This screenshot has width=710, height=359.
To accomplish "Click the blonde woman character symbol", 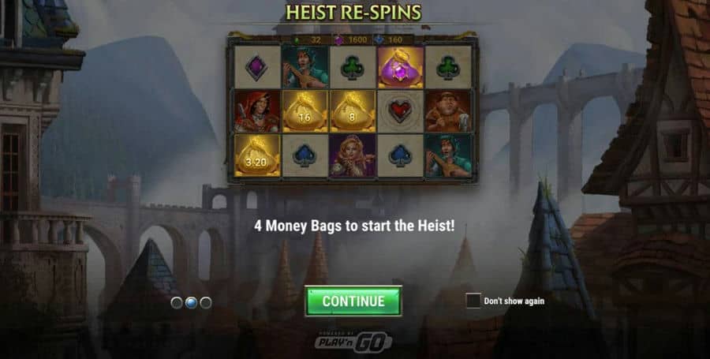I will click(x=353, y=155).
